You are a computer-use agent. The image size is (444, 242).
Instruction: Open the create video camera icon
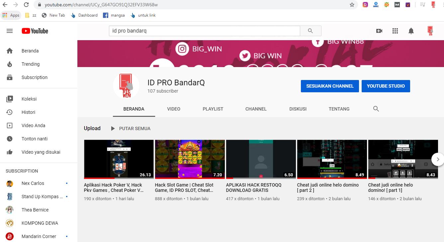379,31
